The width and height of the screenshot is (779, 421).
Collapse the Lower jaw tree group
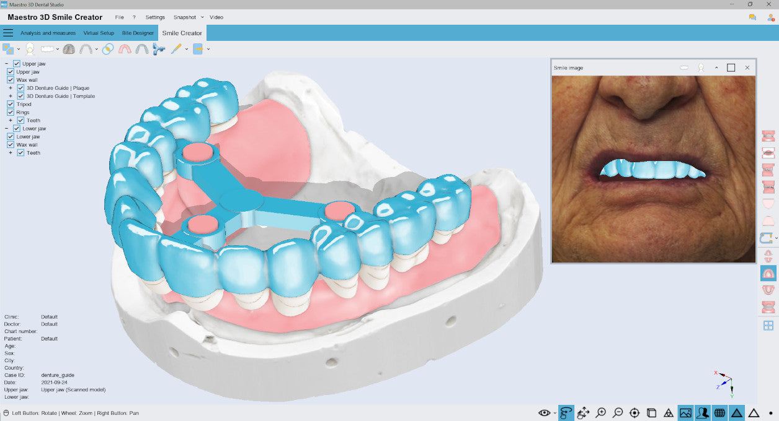(6, 128)
